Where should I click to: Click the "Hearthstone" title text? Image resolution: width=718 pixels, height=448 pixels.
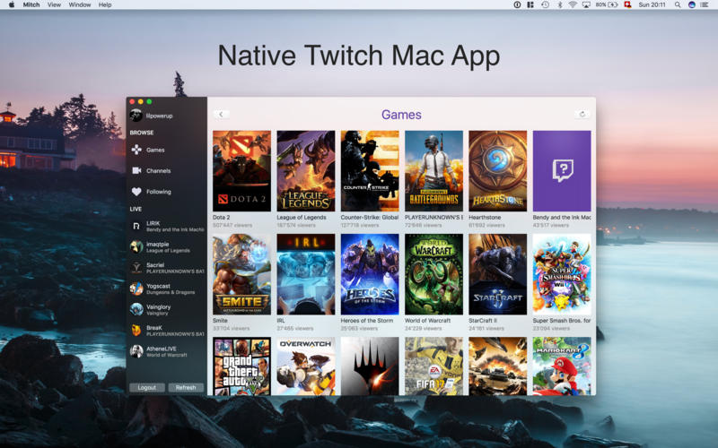[x=485, y=218]
